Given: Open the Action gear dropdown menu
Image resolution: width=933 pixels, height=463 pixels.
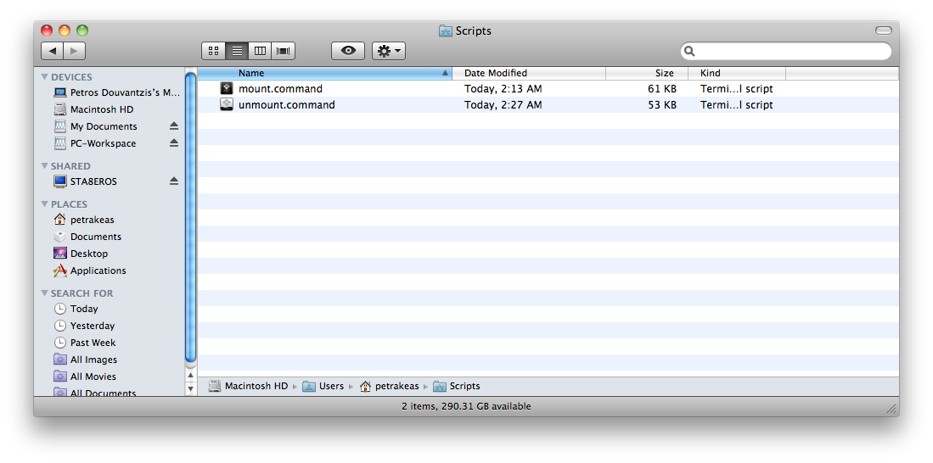Looking at the screenshot, I should pos(389,51).
